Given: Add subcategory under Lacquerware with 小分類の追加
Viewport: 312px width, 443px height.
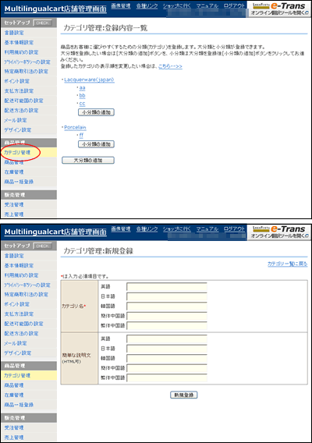Looking at the screenshot, I should point(96,112).
